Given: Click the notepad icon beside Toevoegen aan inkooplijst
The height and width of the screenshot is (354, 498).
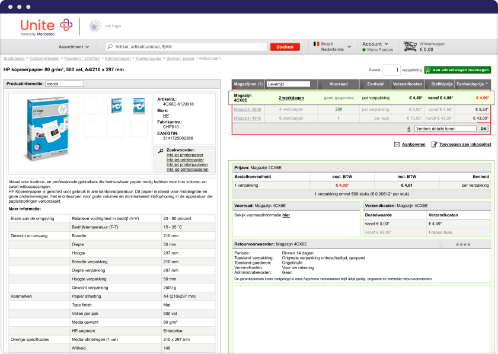Looking at the screenshot, I should pos(434,144).
